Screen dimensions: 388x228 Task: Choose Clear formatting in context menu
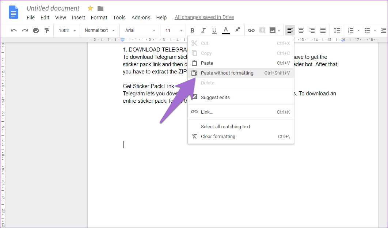[x=241, y=137]
